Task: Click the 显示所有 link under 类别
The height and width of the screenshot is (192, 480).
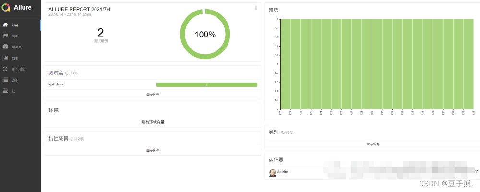Action: click(373, 144)
